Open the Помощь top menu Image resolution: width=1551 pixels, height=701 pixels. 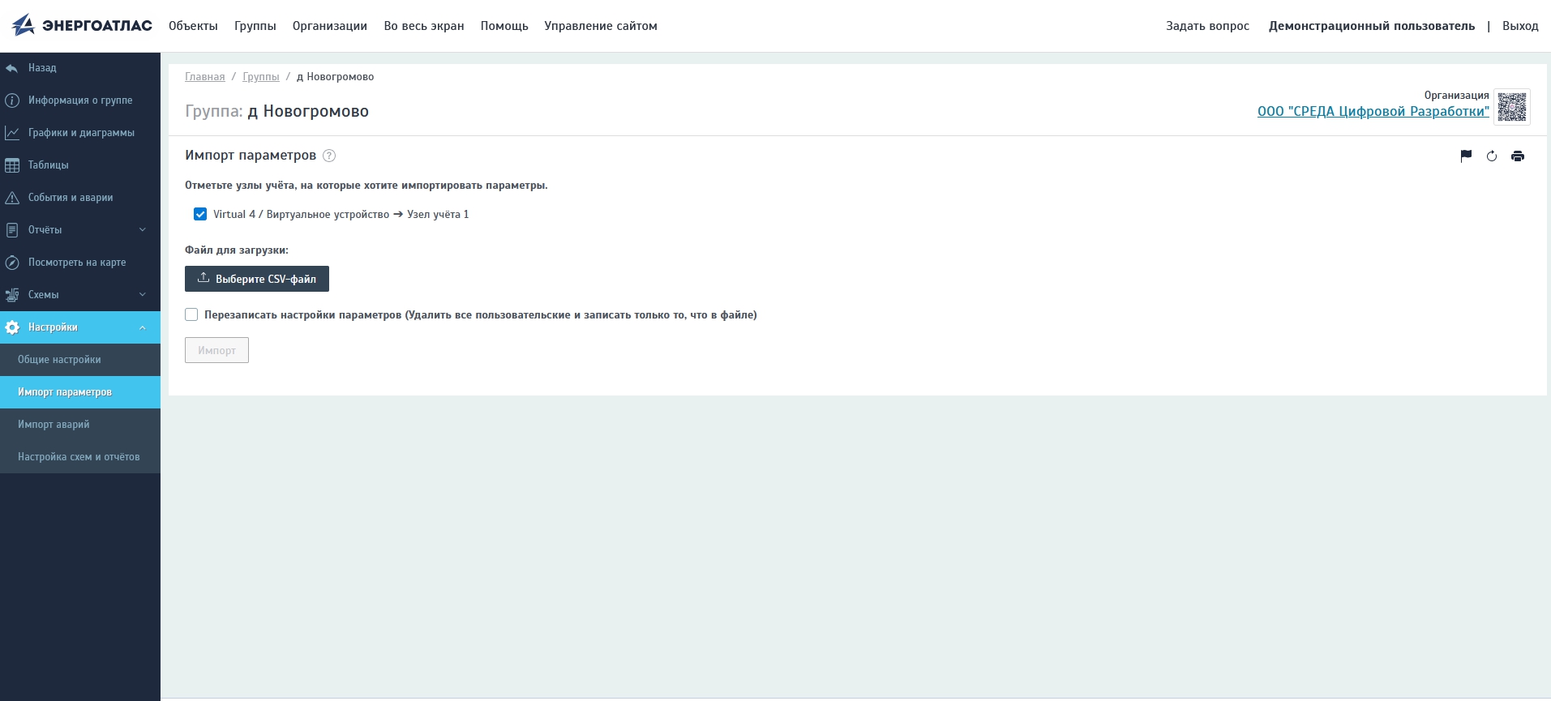pyautogui.click(x=504, y=26)
